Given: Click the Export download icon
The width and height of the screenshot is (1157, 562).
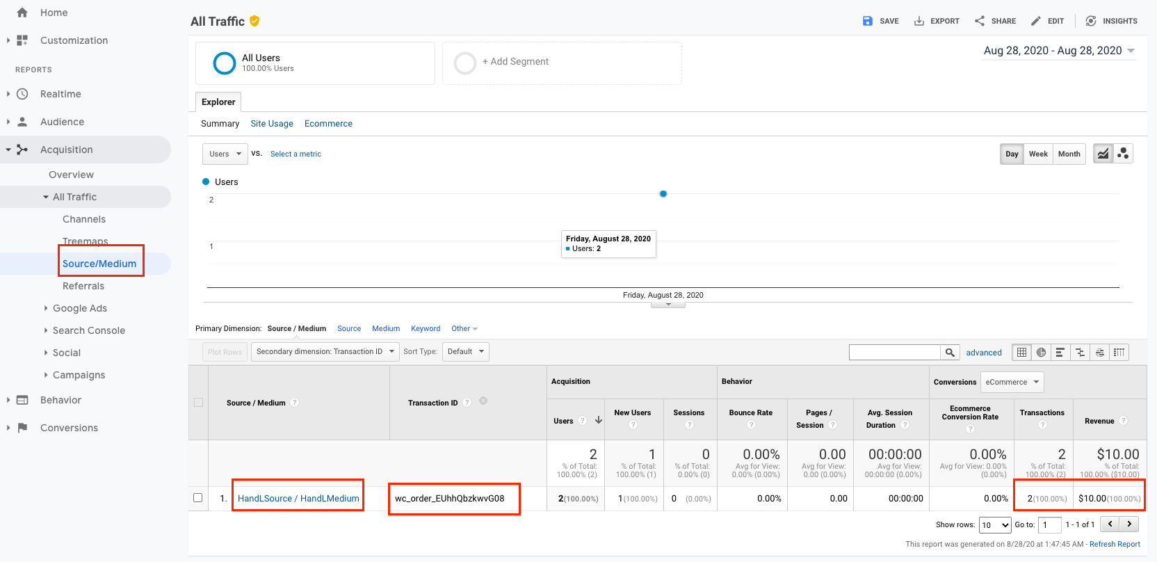Looking at the screenshot, I should [919, 21].
